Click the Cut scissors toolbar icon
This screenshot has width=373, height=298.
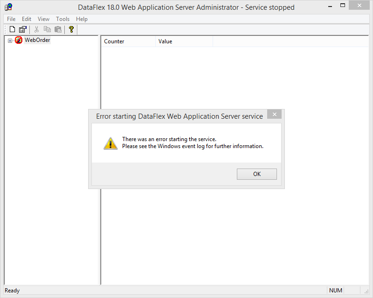coord(36,29)
